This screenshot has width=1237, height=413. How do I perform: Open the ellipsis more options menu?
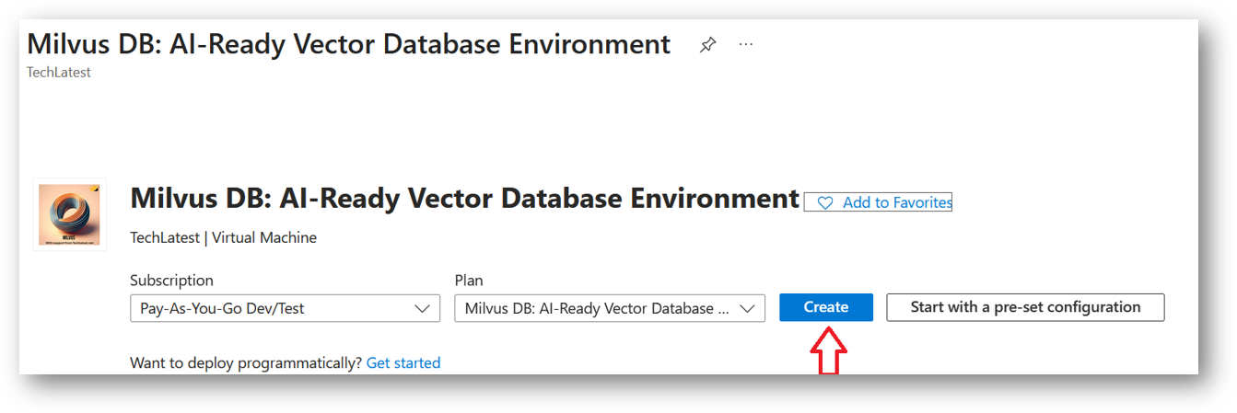[746, 45]
